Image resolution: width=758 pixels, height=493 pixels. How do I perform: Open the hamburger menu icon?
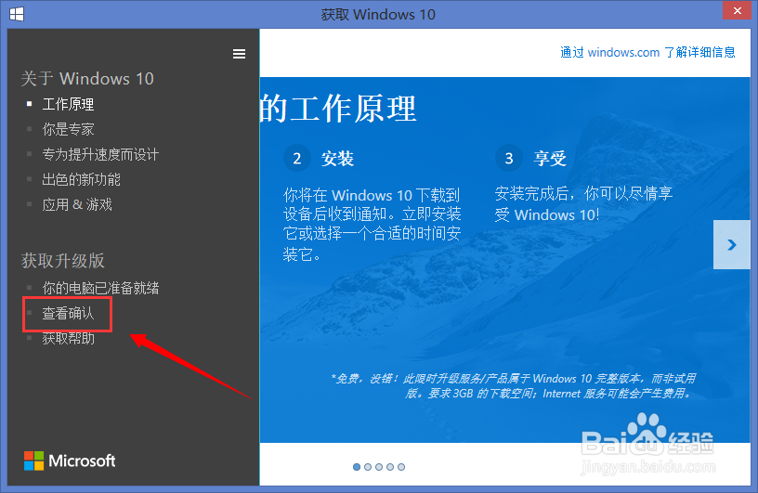[x=239, y=54]
